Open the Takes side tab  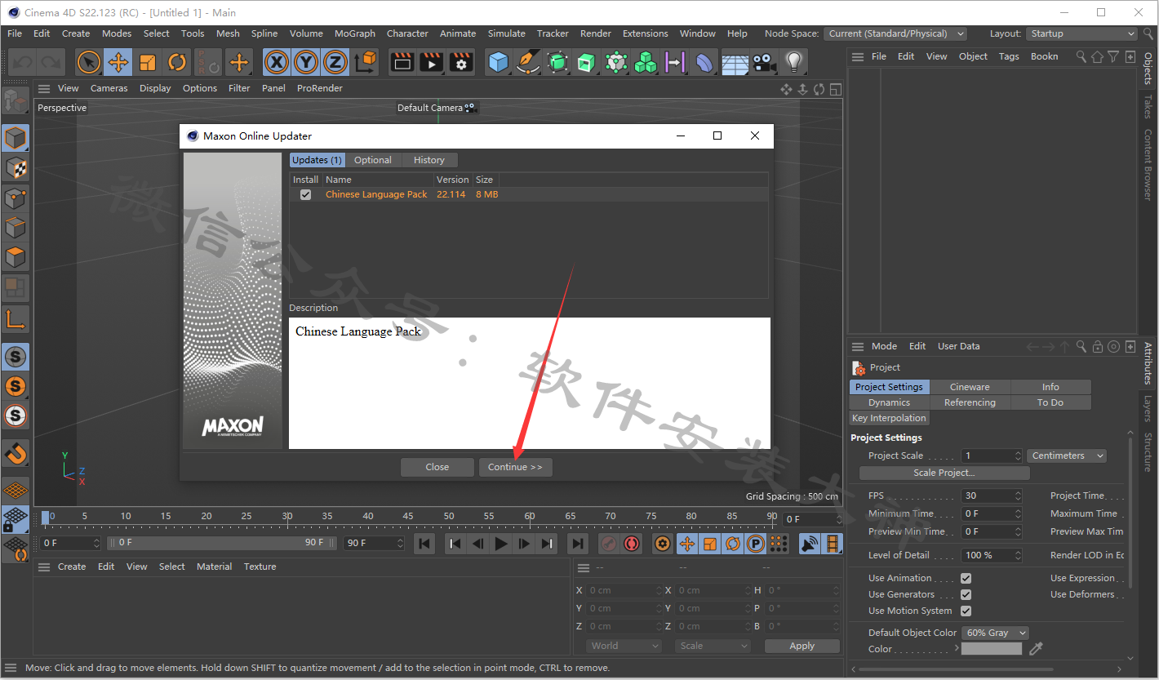(1148, 106)
